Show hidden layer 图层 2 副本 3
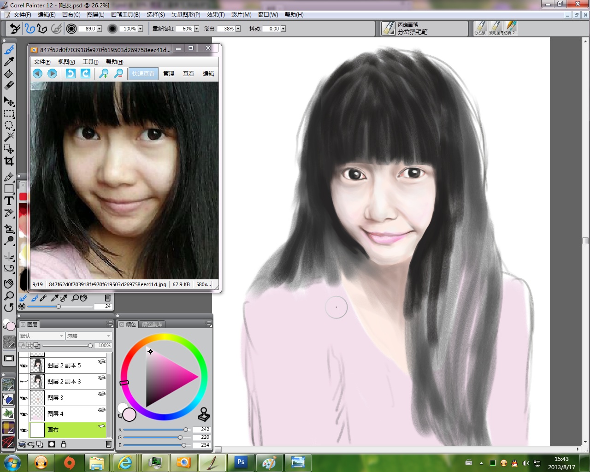Image resolution: width=590 pixels, height=472 pixels. tap(24, 382)
